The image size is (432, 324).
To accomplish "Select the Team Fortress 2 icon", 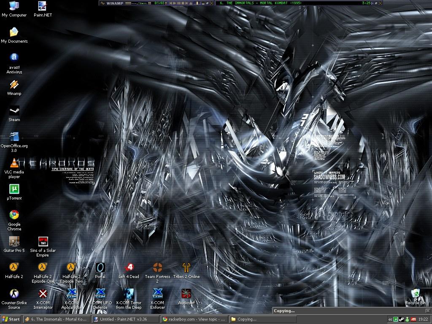I will click(157, 273).
